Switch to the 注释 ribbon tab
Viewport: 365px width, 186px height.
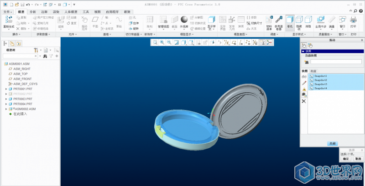[x=44, y=12]
